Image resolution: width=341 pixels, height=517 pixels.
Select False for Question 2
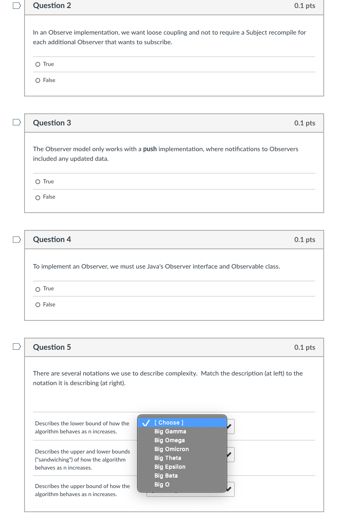pos(37,80)
